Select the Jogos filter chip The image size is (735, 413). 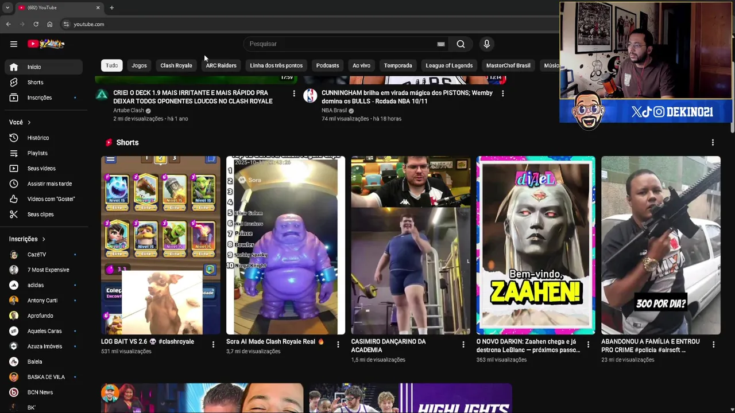(x=139, y=65)
